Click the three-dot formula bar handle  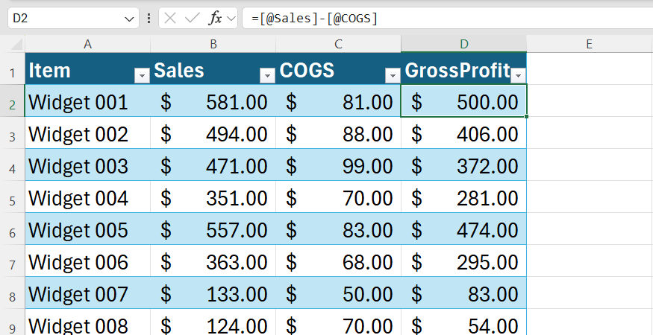[x=149, y=19]
